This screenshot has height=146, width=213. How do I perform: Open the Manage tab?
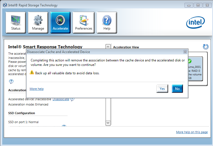pyautogui.click(x=38, y=23)
